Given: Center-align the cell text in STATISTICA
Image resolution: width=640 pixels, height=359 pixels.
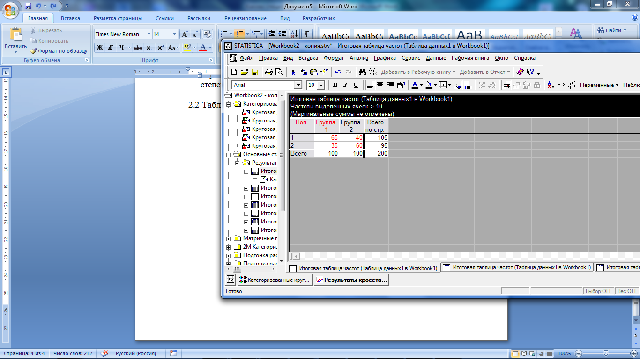Looking at the screenshot, I should 380,85.
